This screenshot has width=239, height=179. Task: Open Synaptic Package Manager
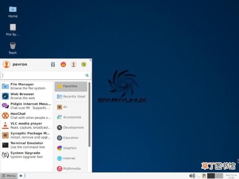[27, 135]
